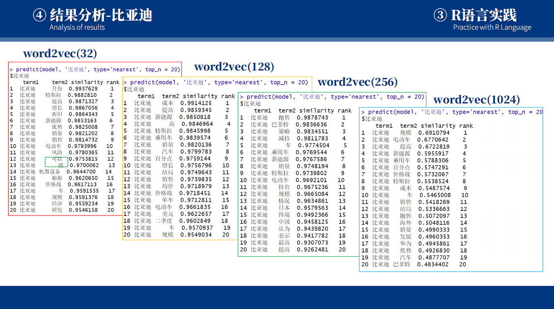Image resolution: width=554 pixels, height=309 pixels.
Task: Click the word2vec(256) heading
Action: [357, 82]
